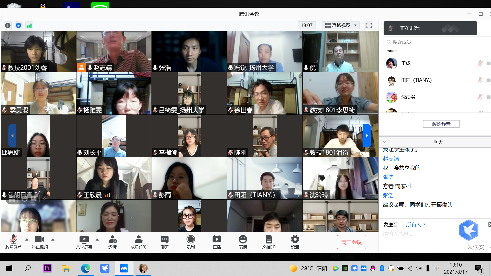Enter full screen mode
The image size is (491, 276).
pyautogui.click(x=369, y=25)
